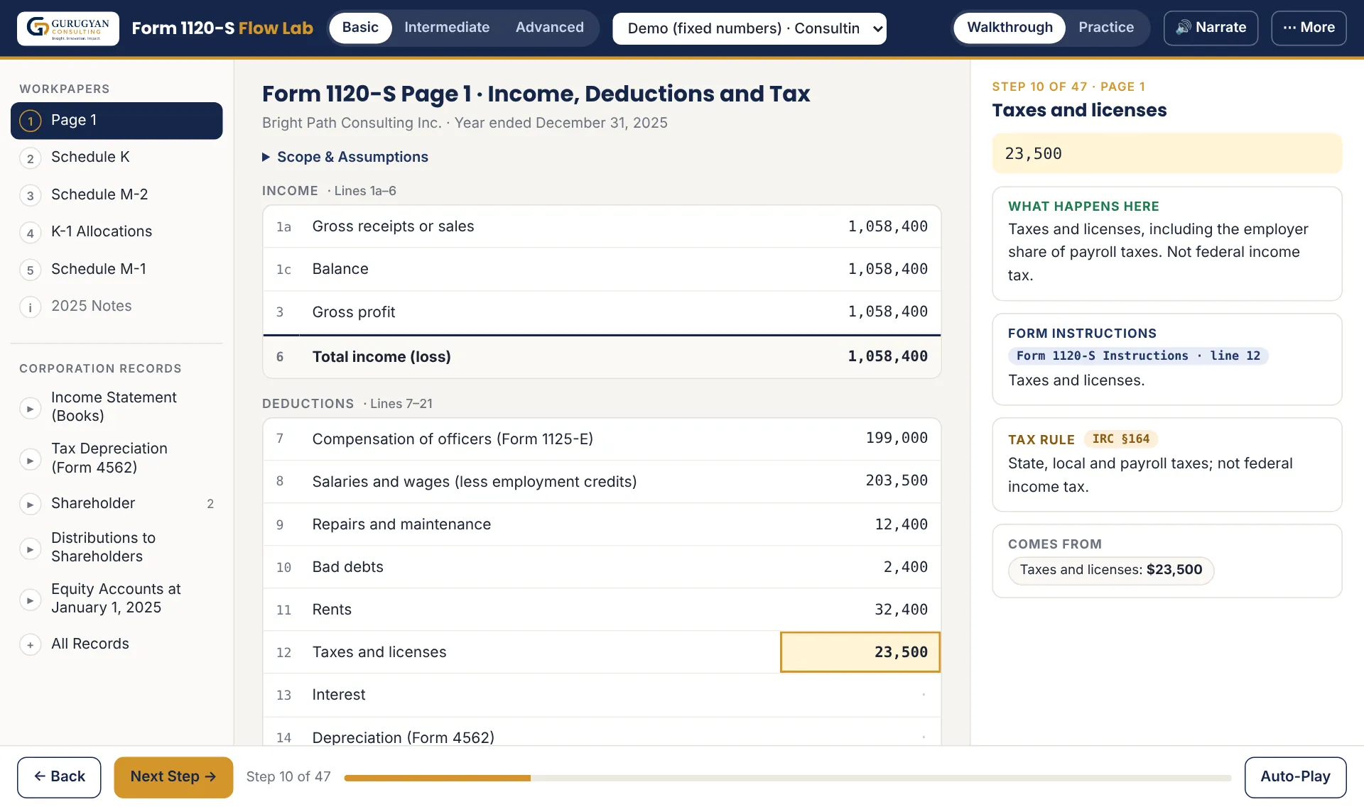
Task: Click the step progress bar
Action: pos(787,778)
